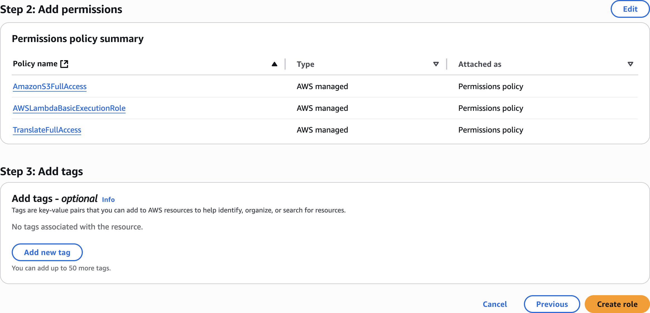Screen dimensions: 650x313
Task: Click the sort triangle in Attached as column
Action: point(630,64)
